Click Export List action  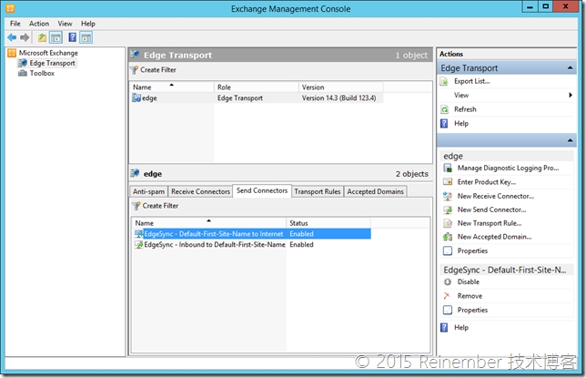tap(471, 81)
